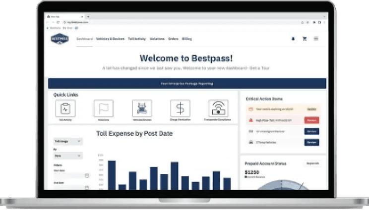Open the shopping cart icon
369x215 pixels.
point(304,39)
